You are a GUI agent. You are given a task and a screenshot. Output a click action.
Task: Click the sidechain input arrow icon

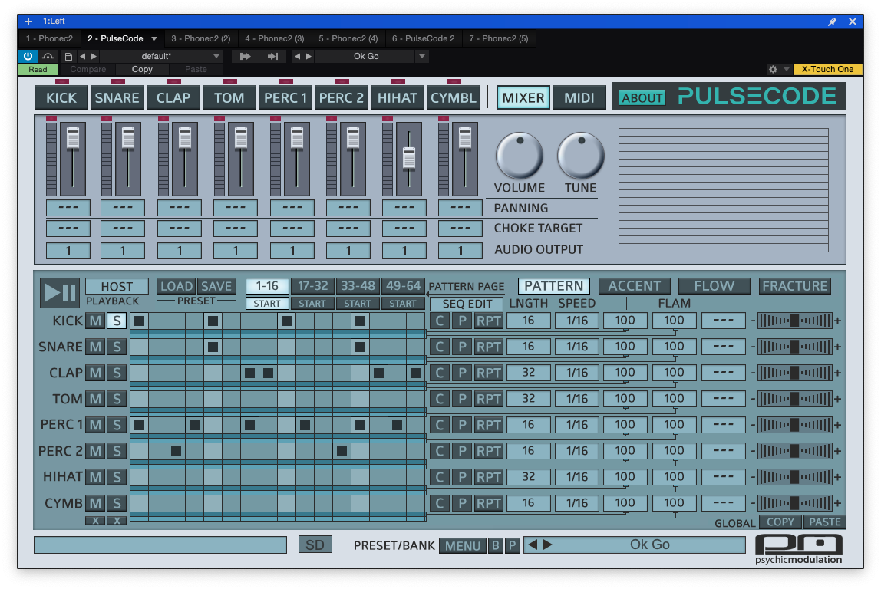[x=245, y=56]
